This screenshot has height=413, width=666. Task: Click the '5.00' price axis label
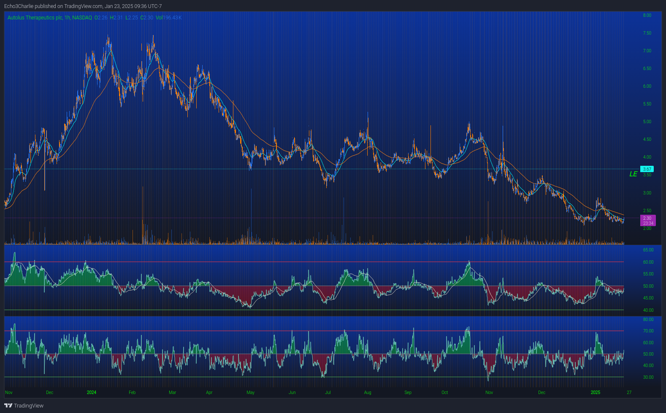[647, 121]
